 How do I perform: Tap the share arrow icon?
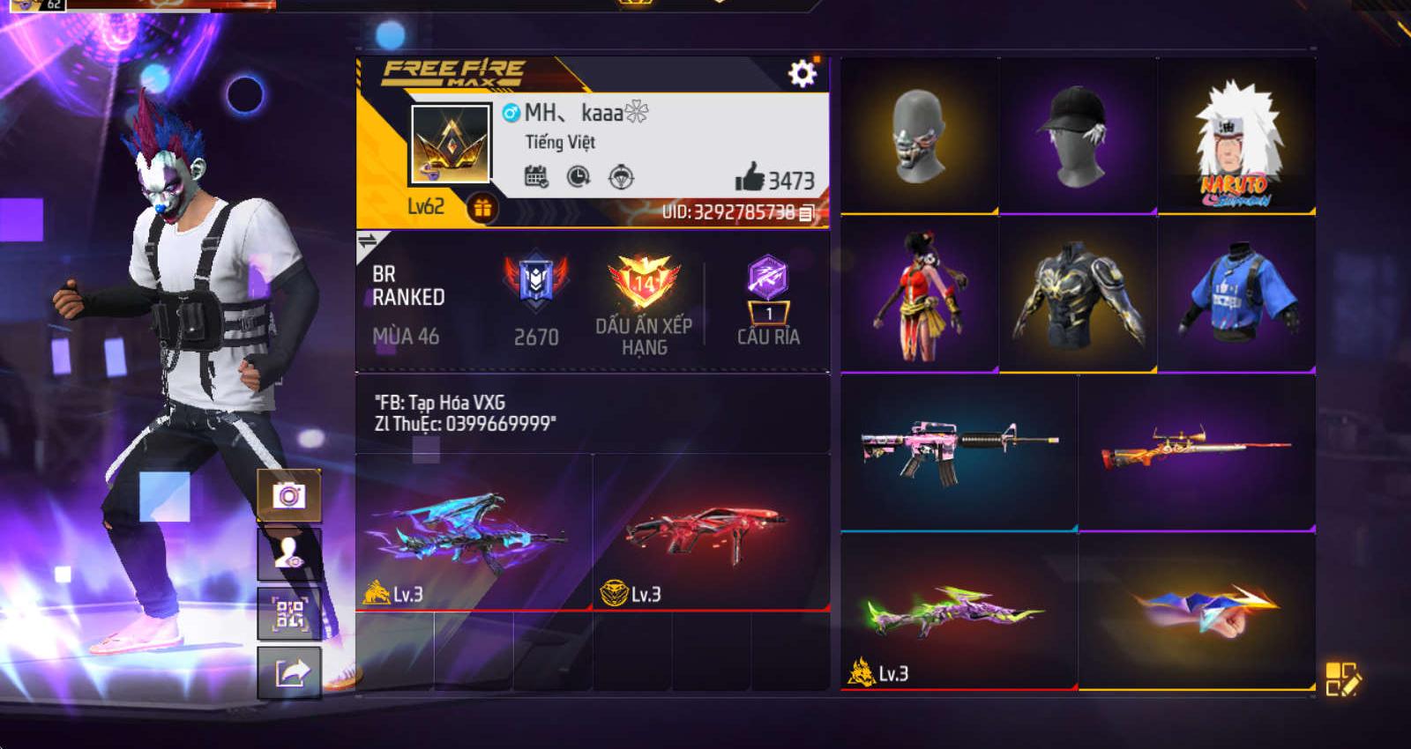click(x=289, y=672)
